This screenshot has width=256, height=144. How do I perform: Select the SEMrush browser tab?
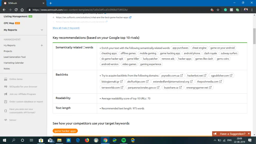[24, 3]
